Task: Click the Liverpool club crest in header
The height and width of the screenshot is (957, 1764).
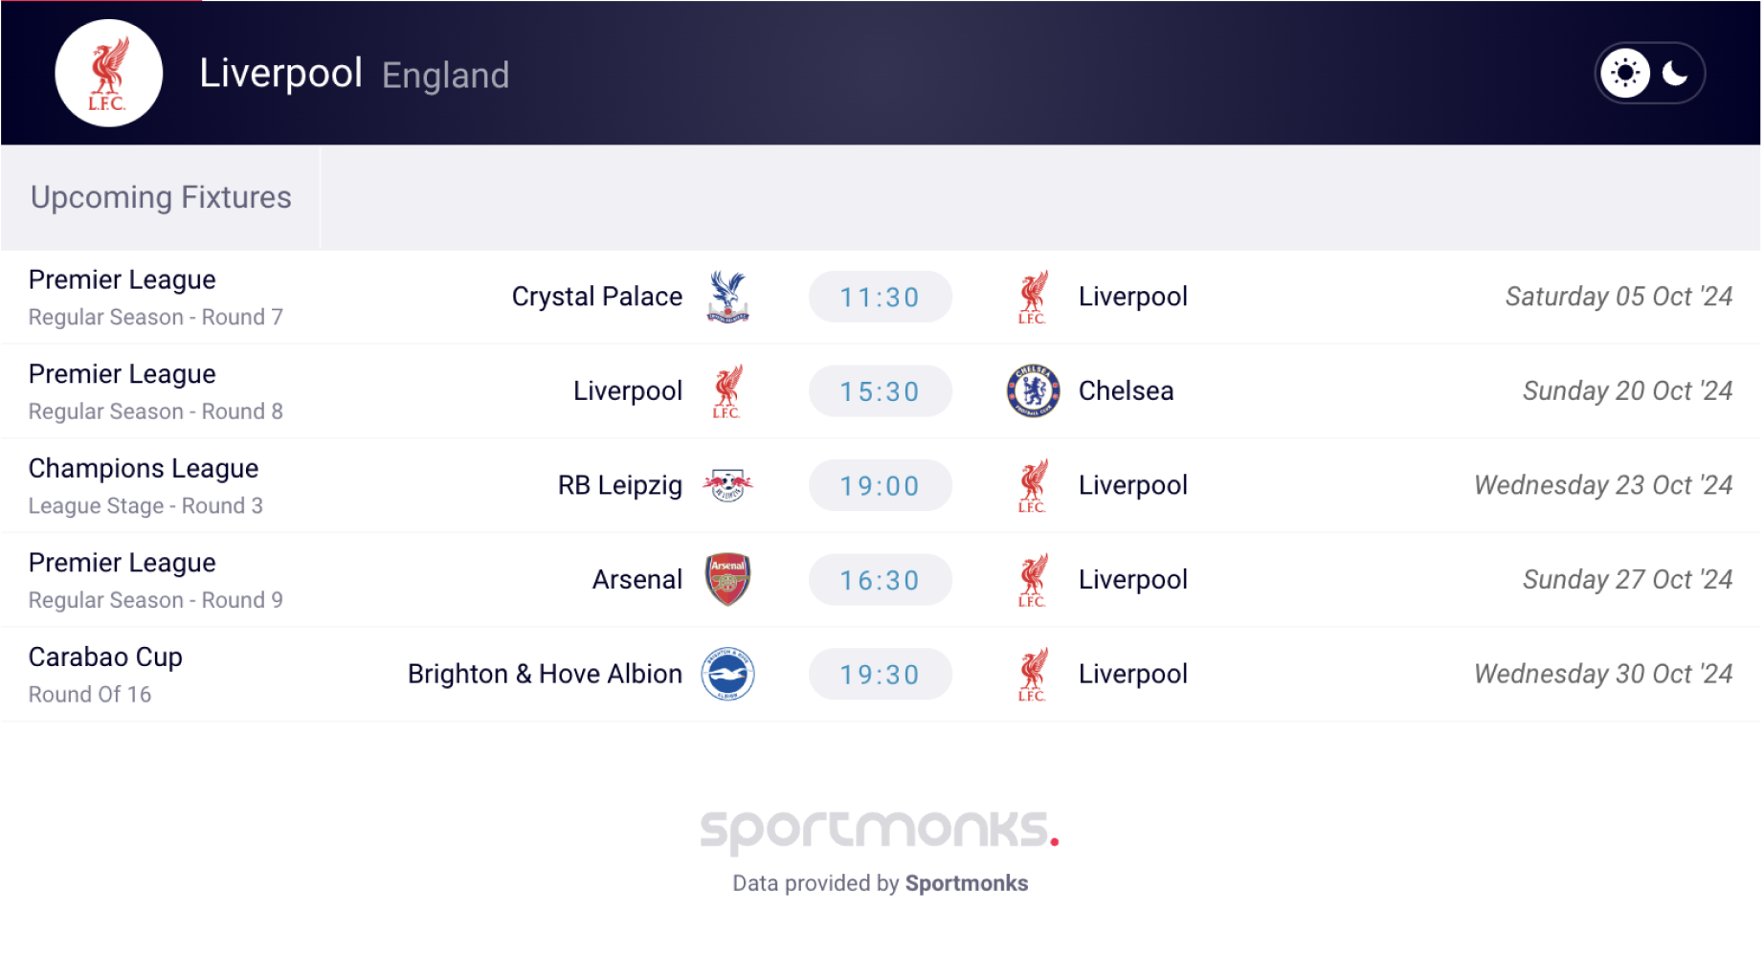Action: click(x=108, y=73)
